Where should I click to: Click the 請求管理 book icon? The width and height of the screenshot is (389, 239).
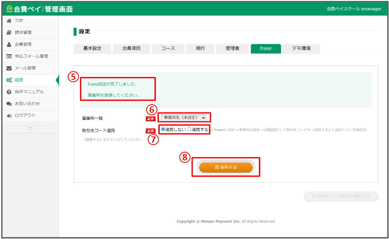[9, 33]
